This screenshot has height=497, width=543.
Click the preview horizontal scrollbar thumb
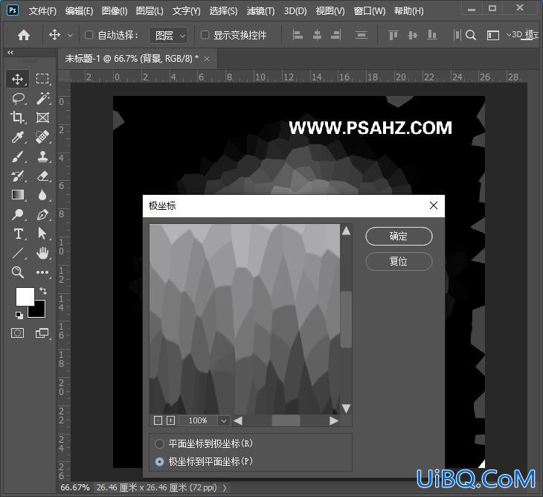click(286, 421)
